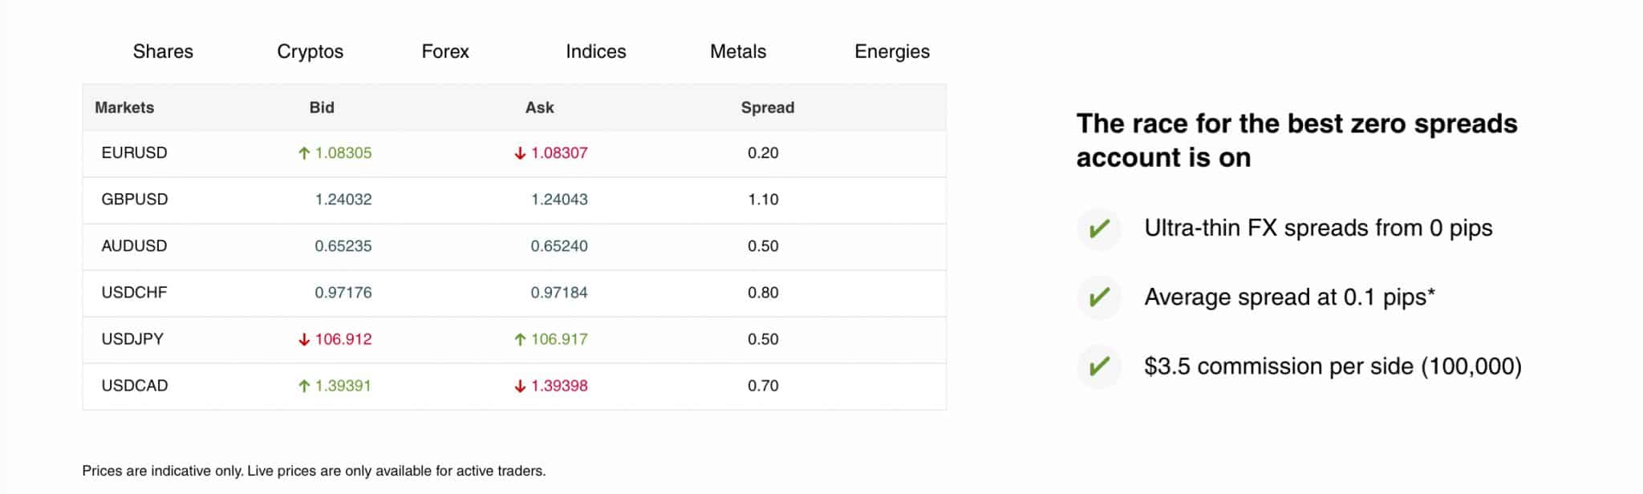Click the green up arrow beside USDJPY ask
The height and width of the screenshot is (494, 1643).
520,338
